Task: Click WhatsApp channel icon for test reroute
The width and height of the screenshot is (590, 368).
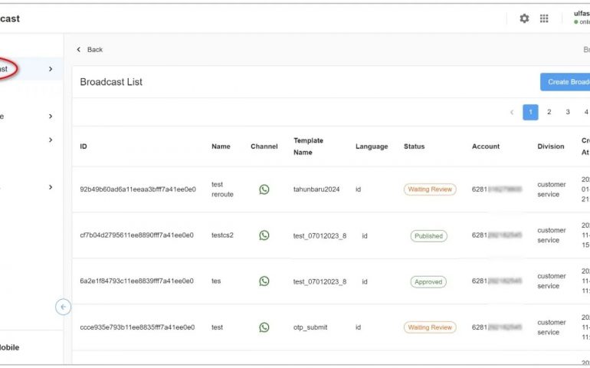Action: [264, 189]
